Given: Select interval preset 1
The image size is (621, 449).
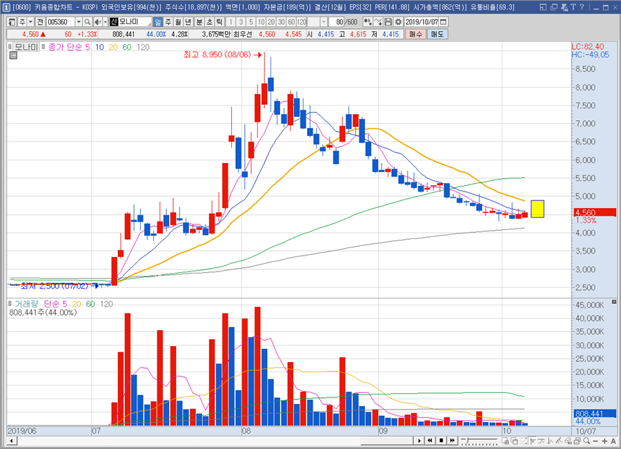Looking at the screenshot, I should (230, 22).
